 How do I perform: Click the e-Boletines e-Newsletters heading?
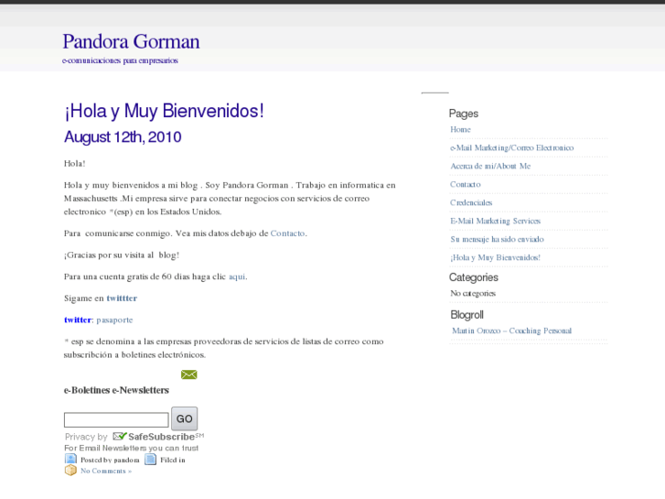pyautogui.click(x=116, y=390)
